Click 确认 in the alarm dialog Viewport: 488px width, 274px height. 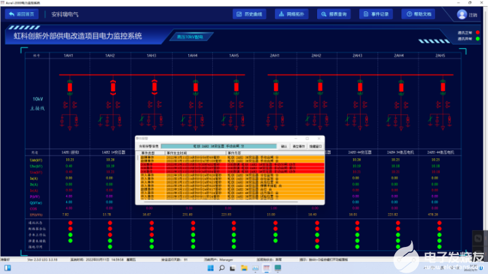coord(284,146)
